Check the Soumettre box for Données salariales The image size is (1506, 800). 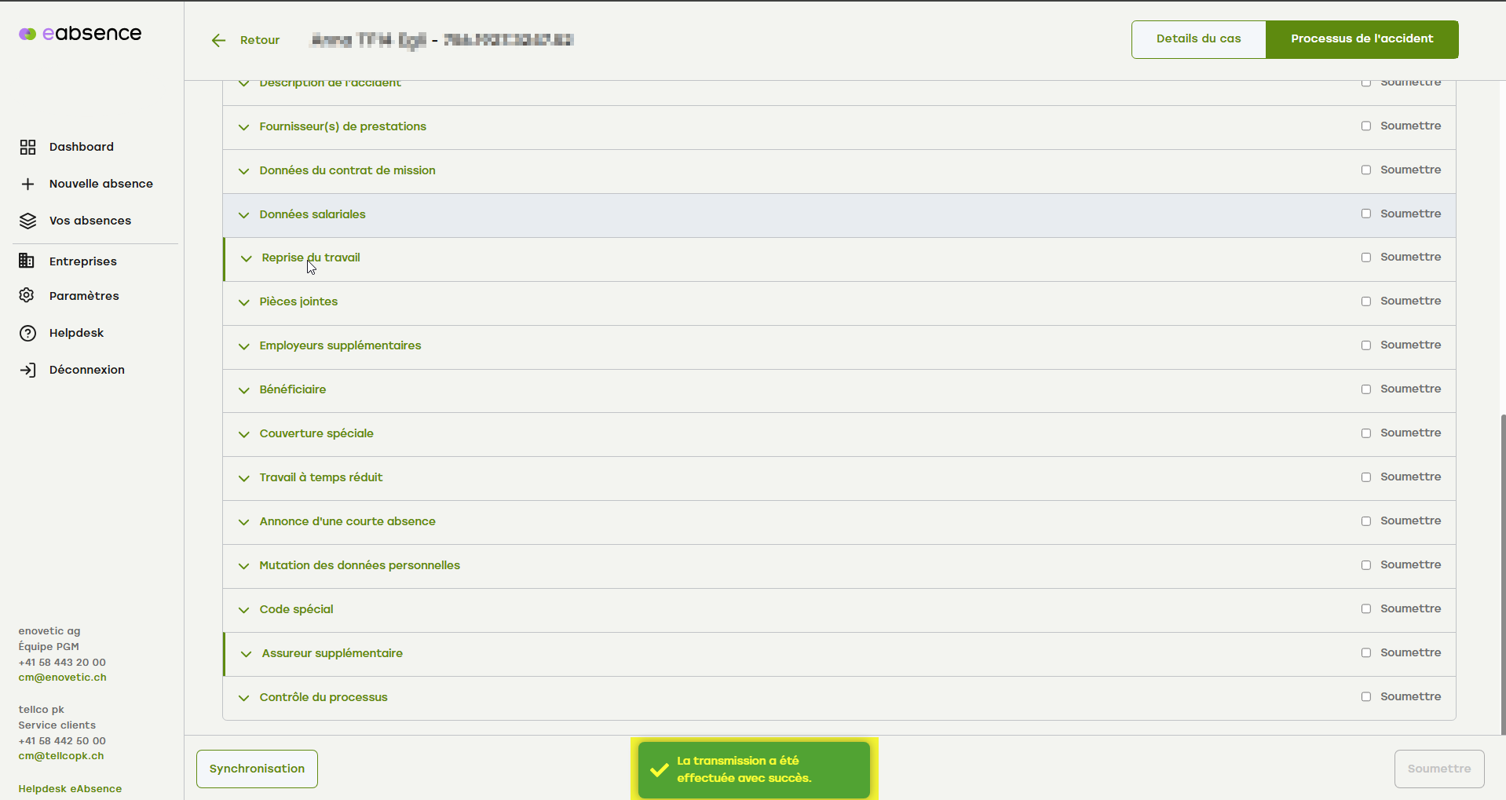coord(1366,213)
